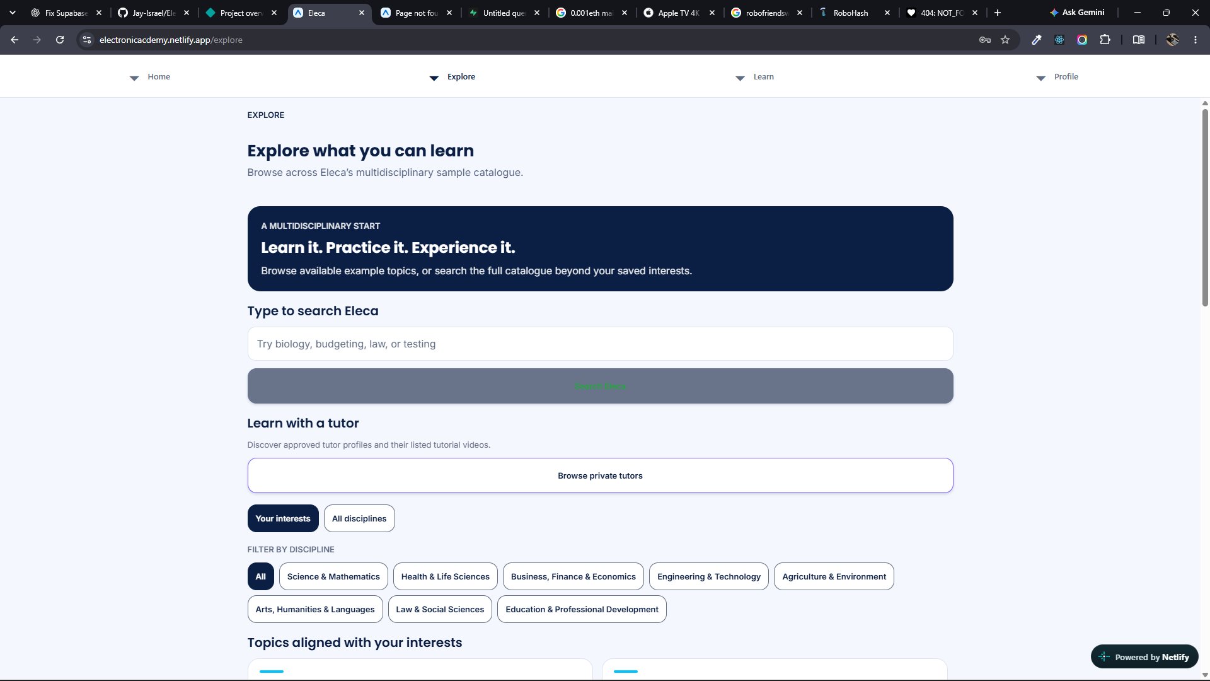1210x681 pixels.
Task: Filter by Science & Mathematics
Action: pyautogui.click(x=333, y=576)
